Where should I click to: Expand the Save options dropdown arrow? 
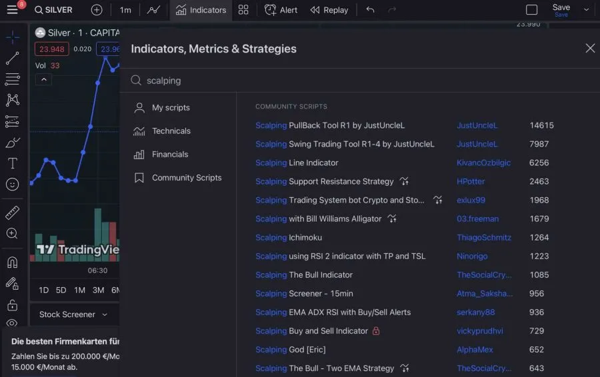coord(587,10)
